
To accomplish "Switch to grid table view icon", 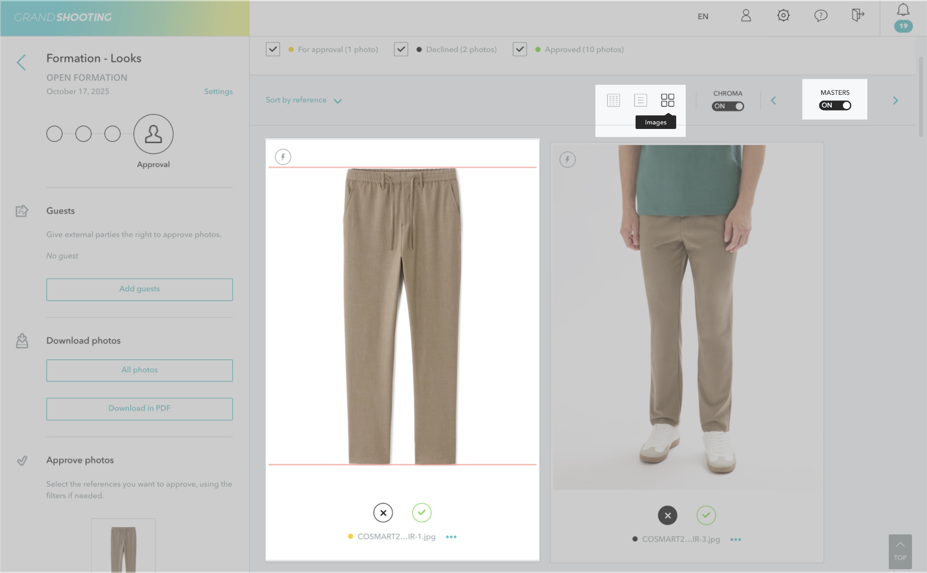I will (x=613, y=100).
